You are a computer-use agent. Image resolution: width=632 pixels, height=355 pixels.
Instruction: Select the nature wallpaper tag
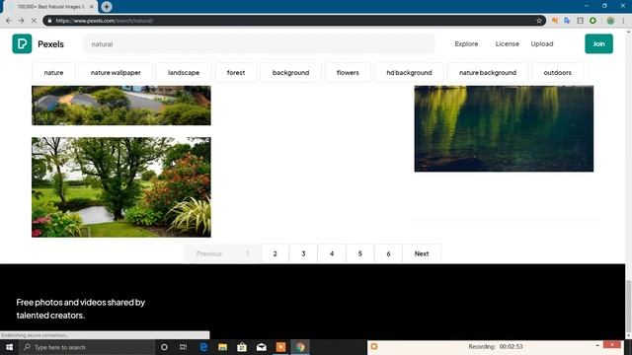click(116, 72)
